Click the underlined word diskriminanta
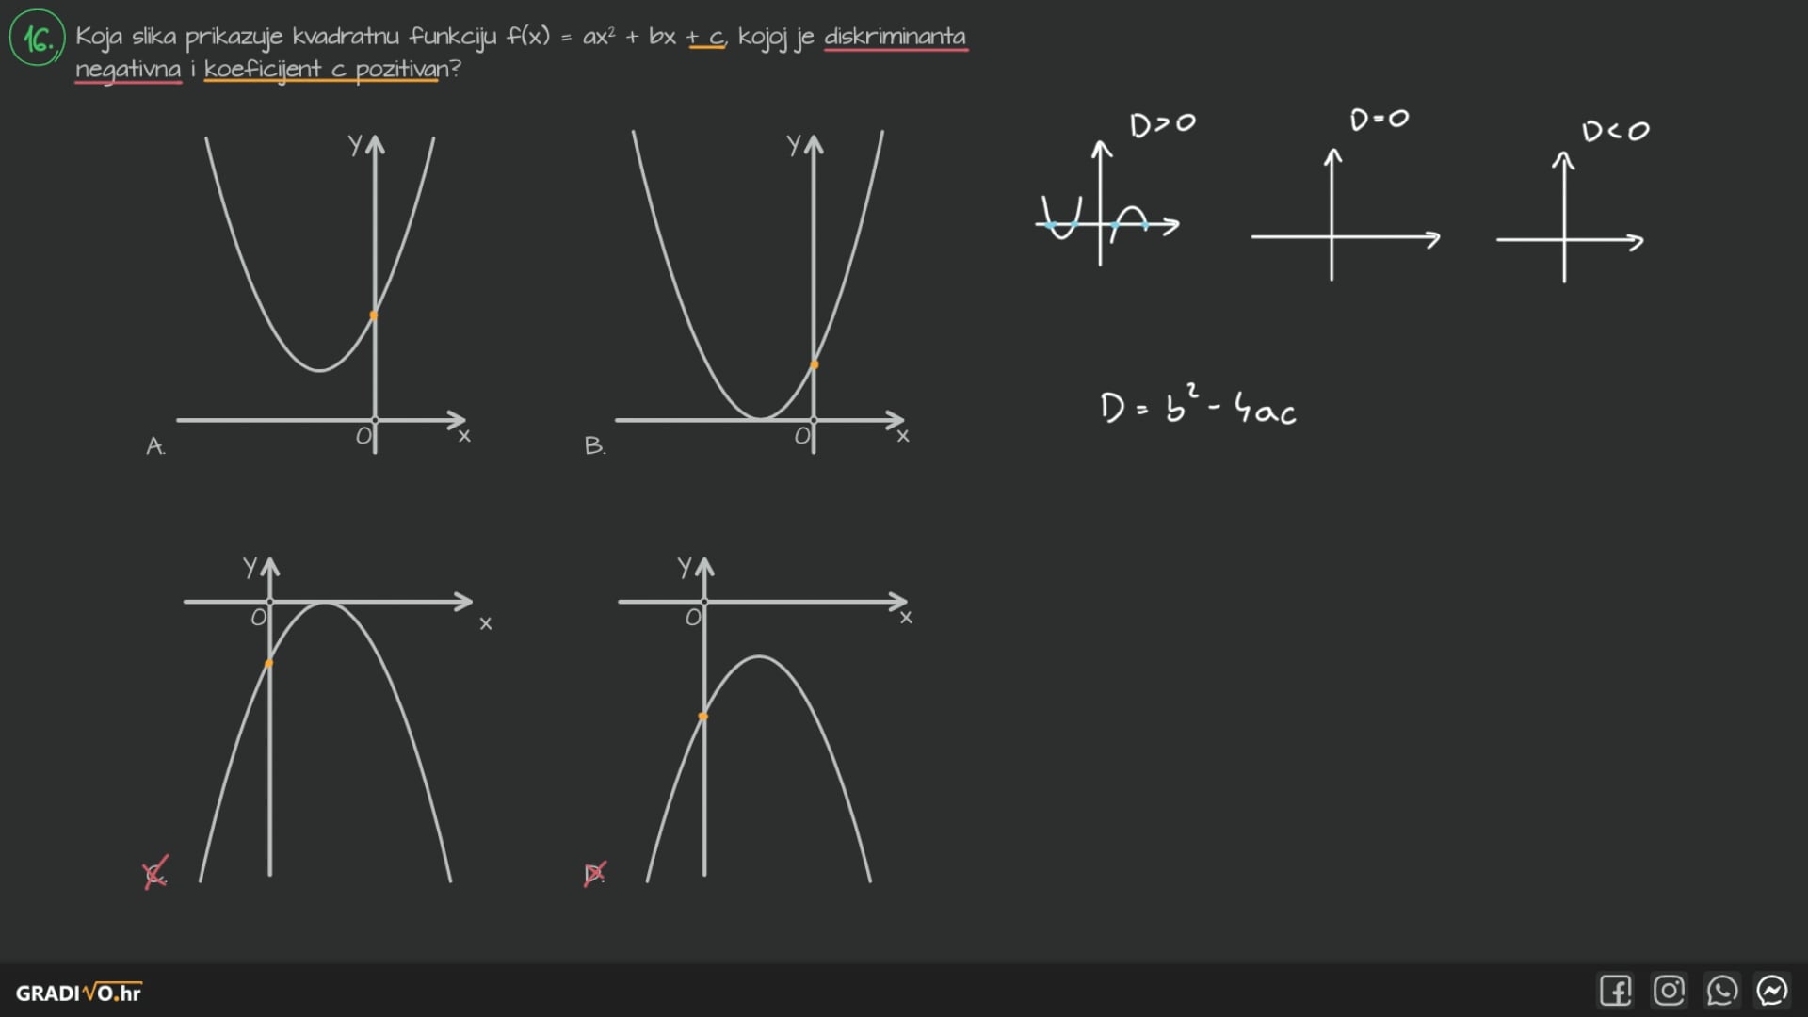This screenshot has width=1808, height=1017. [x=895, y=37]
